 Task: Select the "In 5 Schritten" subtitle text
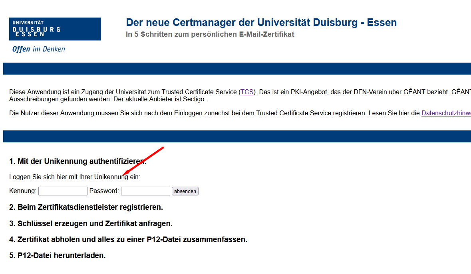point(210,34)
